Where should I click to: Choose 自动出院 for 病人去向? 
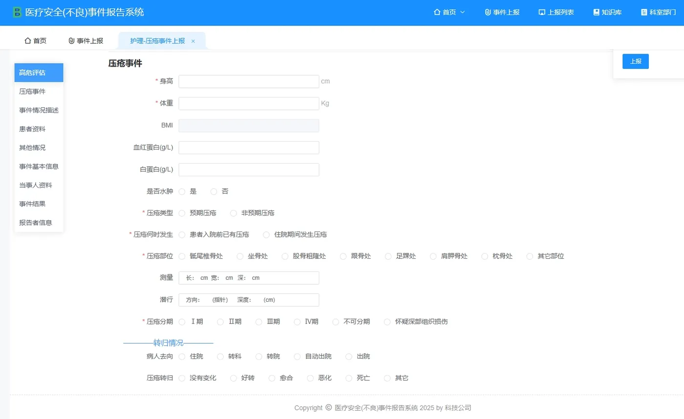297,356
